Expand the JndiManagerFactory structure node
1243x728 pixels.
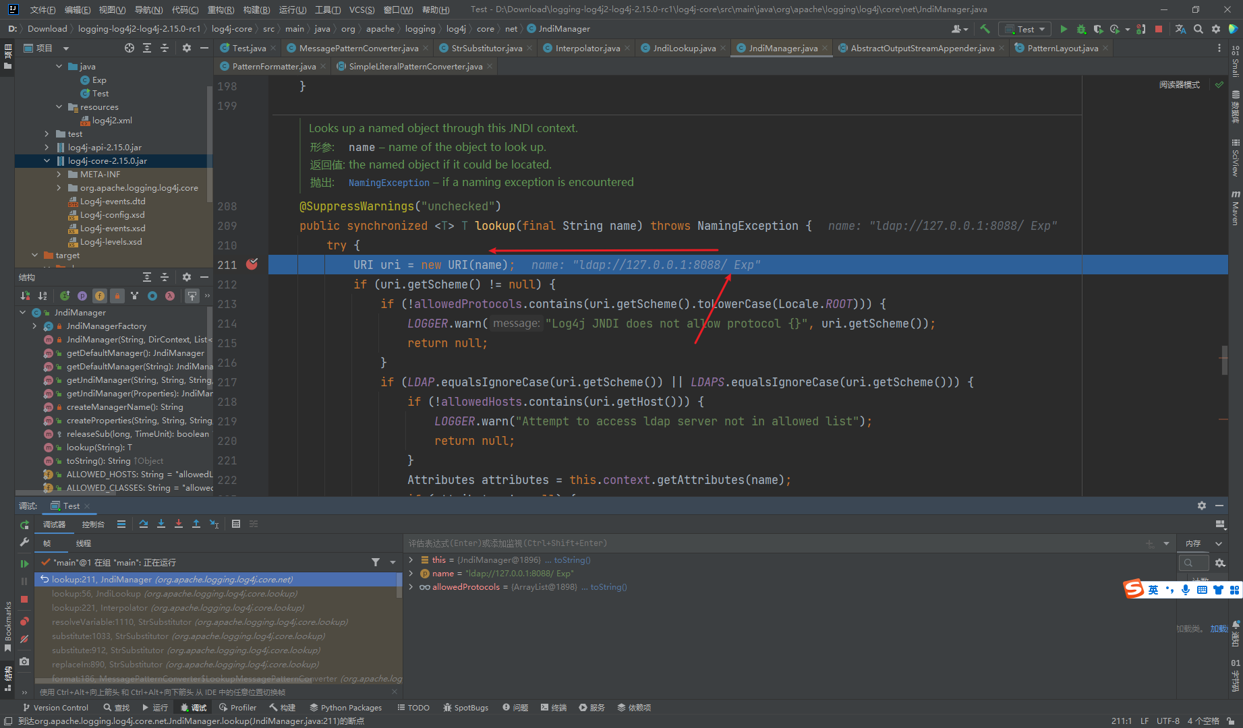coord(35,326)
